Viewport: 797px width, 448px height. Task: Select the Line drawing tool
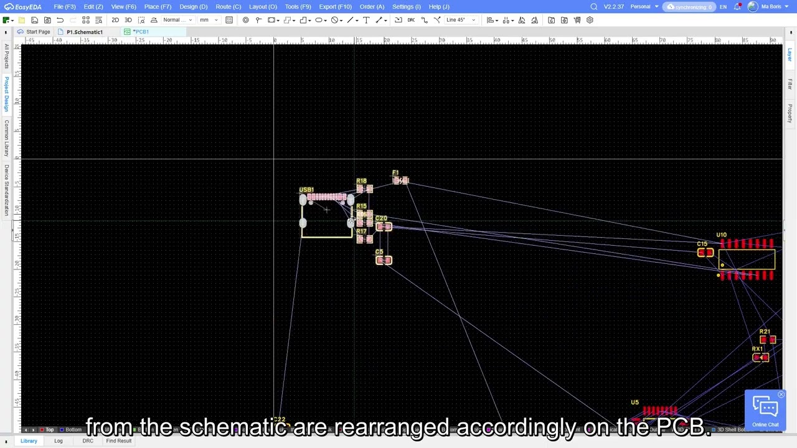tap(351, 20)
